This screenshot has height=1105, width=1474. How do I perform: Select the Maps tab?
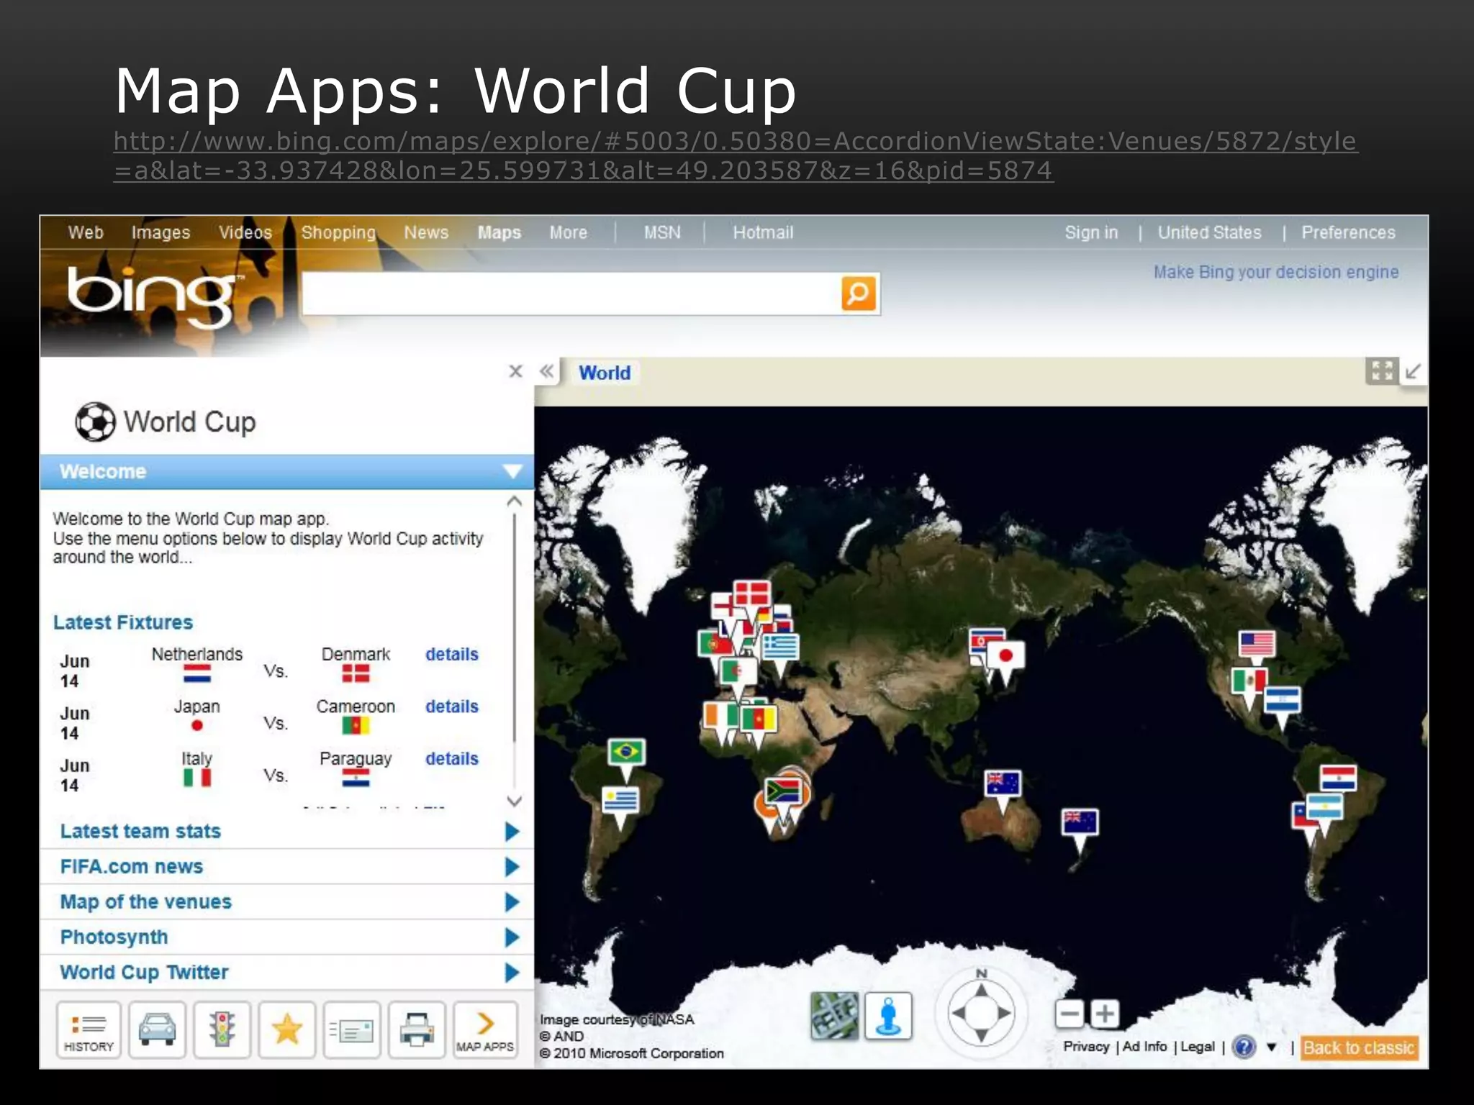click(499, 232)
